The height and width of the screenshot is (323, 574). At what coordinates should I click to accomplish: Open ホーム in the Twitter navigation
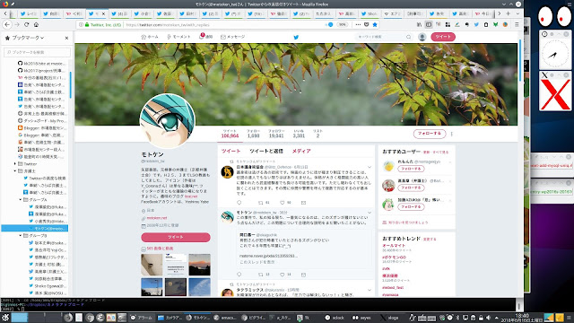tap(150, 37)
